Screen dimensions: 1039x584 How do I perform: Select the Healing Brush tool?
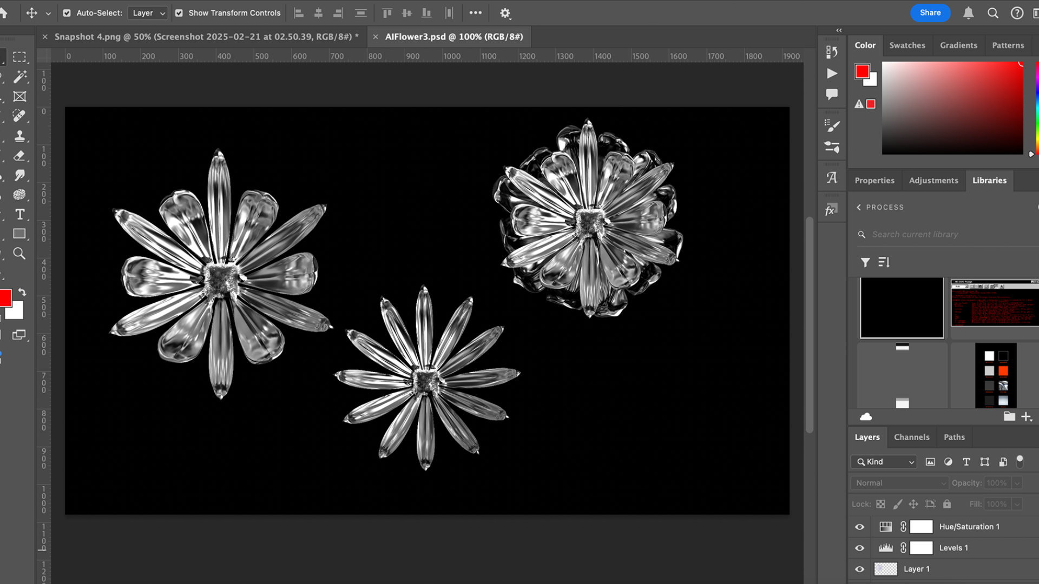[x=20, y=116]
